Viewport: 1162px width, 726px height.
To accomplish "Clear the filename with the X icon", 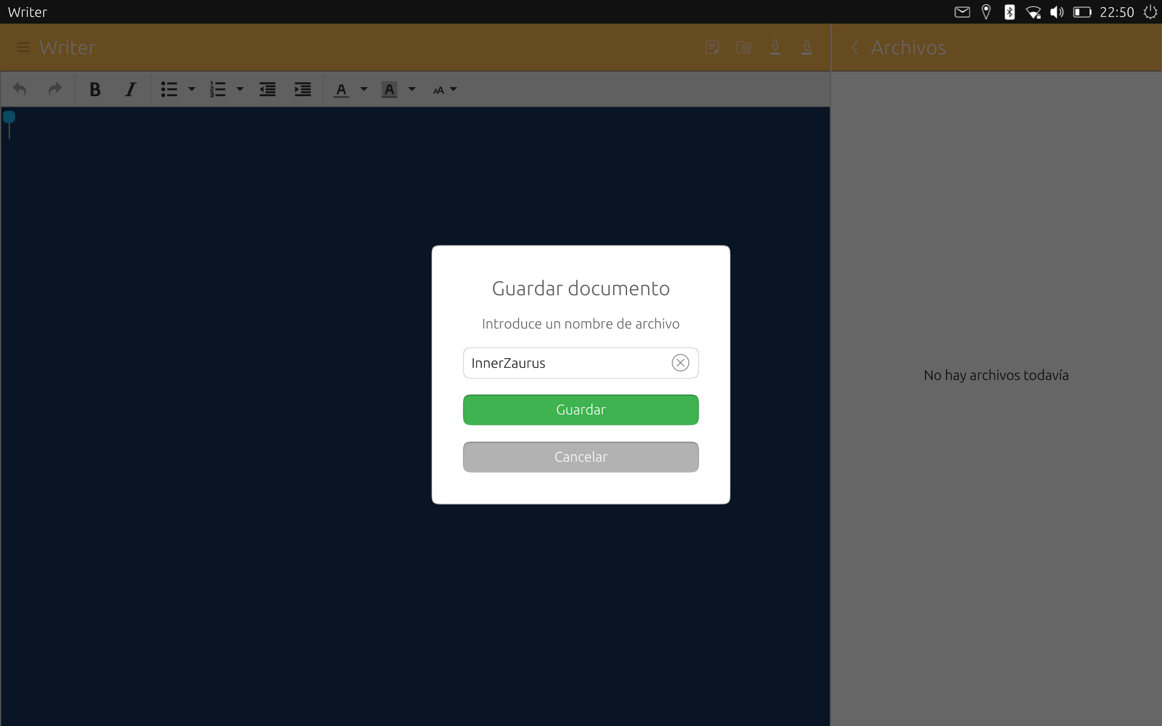I will pos(680,363).
